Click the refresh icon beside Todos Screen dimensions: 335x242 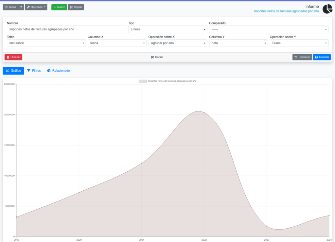(x=21, y=7)
